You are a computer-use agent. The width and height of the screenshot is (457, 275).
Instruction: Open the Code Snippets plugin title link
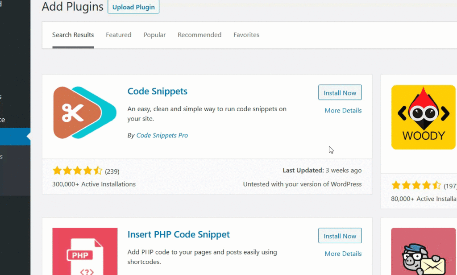[x=157, y=91]
